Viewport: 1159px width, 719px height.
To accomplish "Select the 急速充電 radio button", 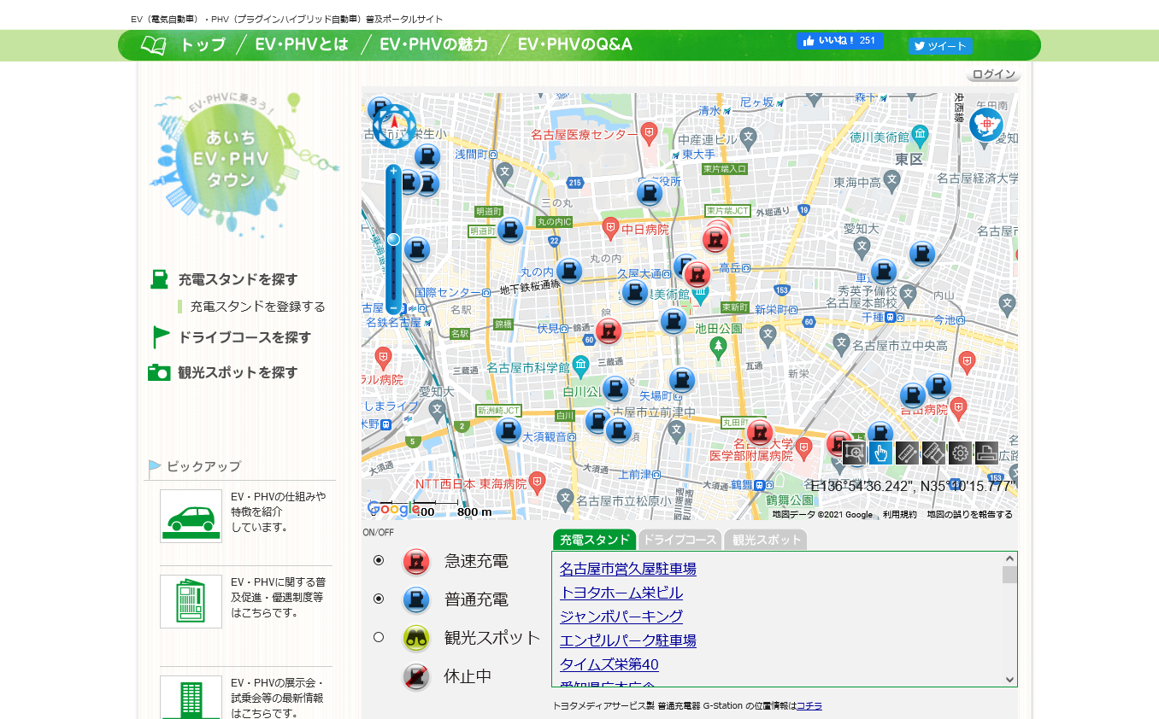I will [x=379, y=560].
